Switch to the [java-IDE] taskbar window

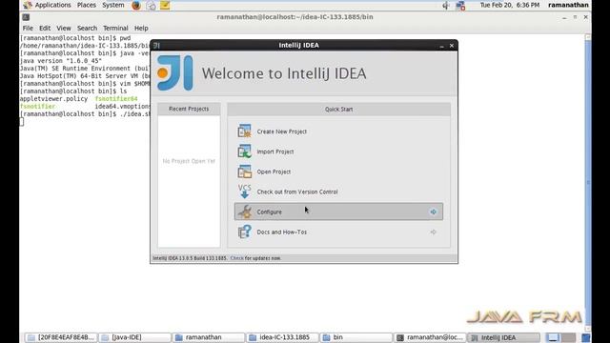(134, 337)
